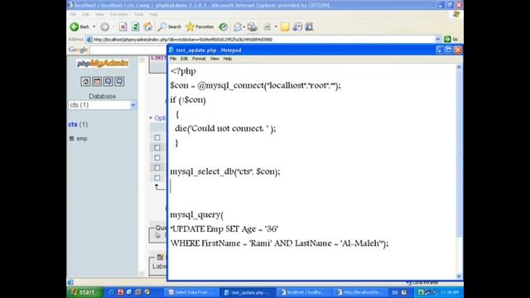Click the WHERE FirstName line in Notepad
The image size is (530, 298).
point(280,243)
